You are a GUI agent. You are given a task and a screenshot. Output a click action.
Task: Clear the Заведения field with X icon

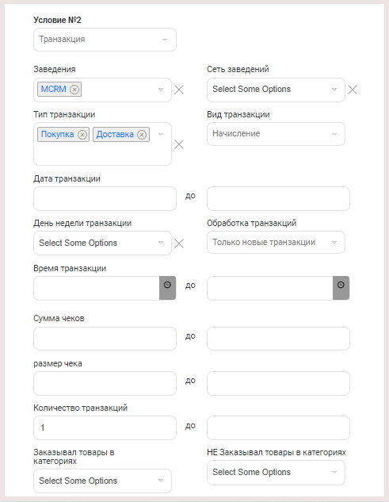click(179, 90)
